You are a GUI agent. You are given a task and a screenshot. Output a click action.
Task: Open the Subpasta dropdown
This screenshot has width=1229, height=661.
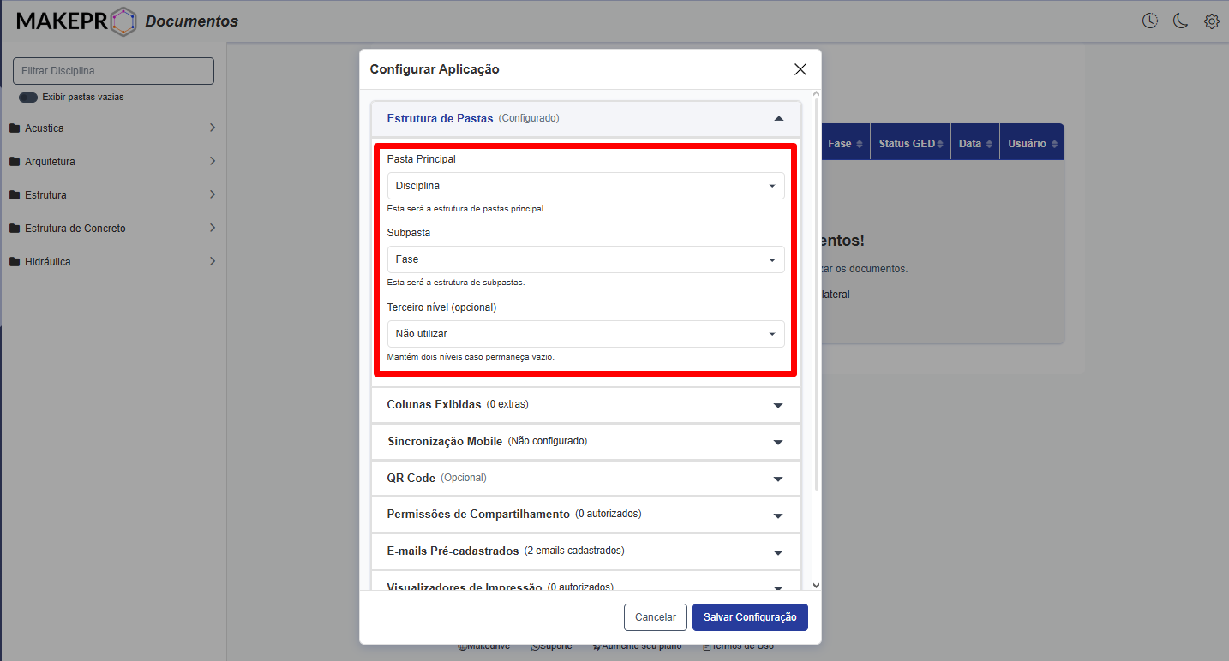pos(585,259)
